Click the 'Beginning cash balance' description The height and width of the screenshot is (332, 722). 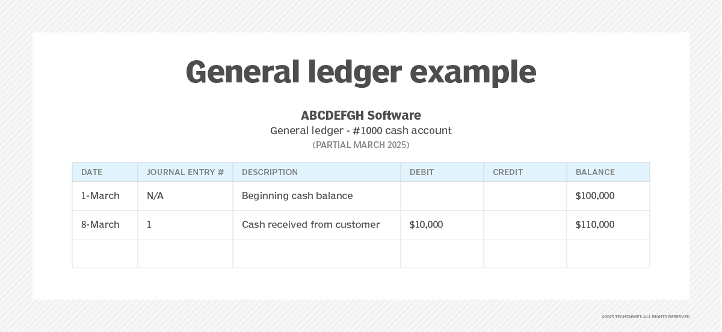[x=297, y=196]
